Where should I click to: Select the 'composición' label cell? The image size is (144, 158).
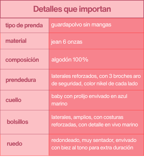(x=24, y=59)
